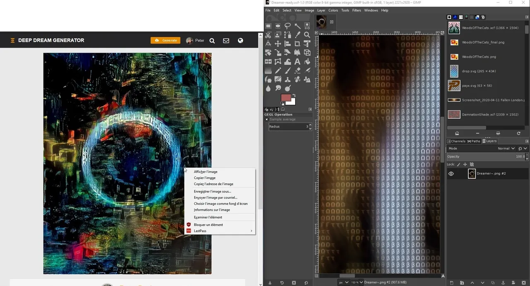
Task: Choose the Clone stamp tool
Action: pos(288,79)
